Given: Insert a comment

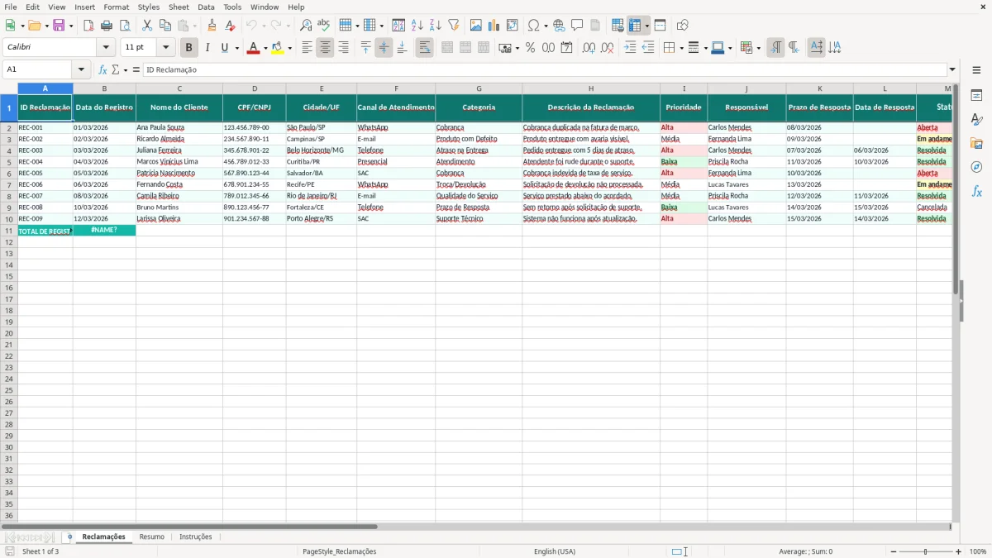Looking at the screenshot, I should click(x=577, y=26).
